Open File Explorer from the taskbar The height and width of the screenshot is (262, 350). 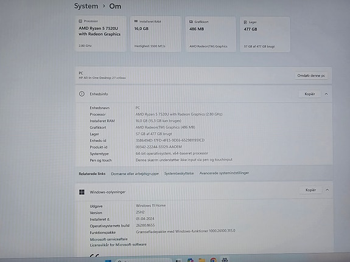tap(202, 260)
